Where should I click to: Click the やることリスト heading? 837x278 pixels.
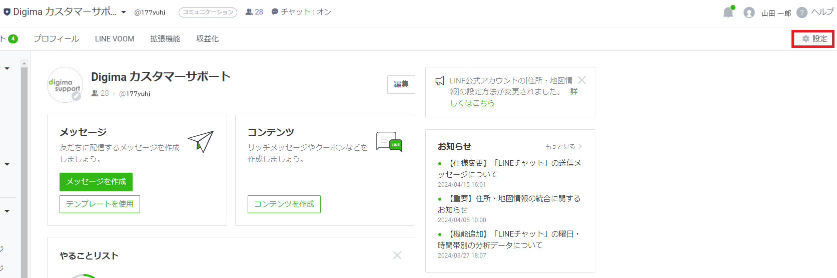tap(89, 256)
